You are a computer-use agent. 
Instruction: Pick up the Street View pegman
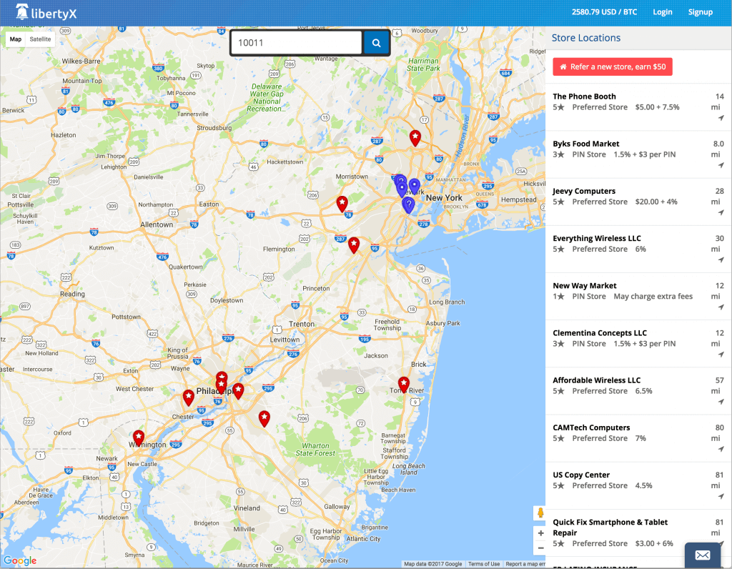(540, 513)
